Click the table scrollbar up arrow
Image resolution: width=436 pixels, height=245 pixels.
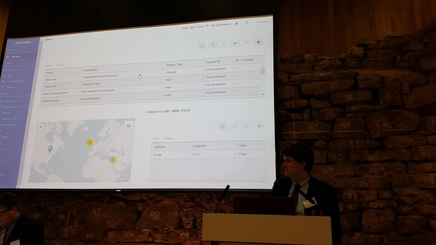(263, 65)
